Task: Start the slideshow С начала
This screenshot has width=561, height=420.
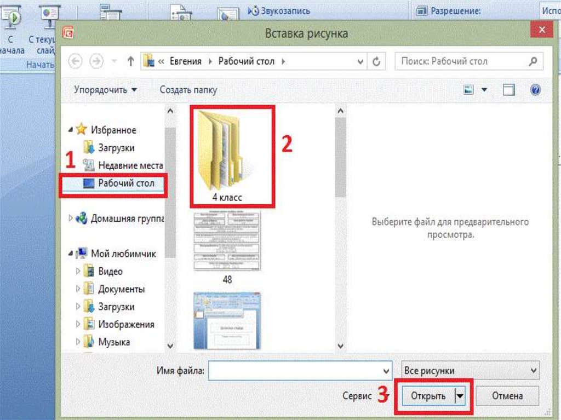Action: (12, 31)
